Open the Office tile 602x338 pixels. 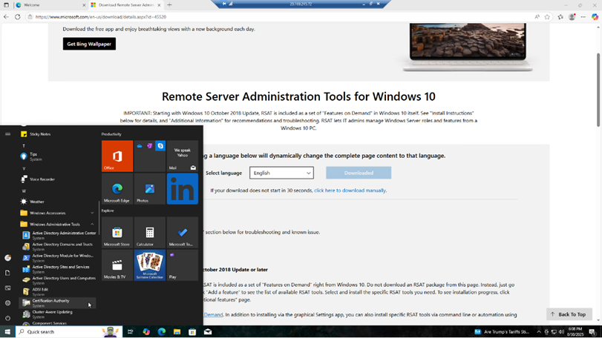117,156
